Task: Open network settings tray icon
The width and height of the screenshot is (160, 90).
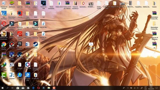Action: pyautogui.click(x=134, y=88)
